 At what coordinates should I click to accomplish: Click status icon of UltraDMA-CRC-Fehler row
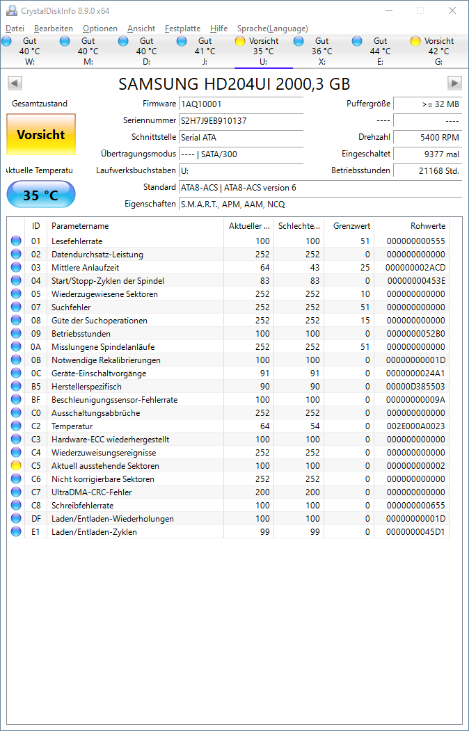click(x=16, y=492)
